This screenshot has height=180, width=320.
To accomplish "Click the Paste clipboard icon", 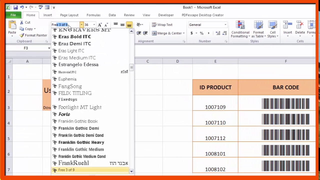I will click(12, 25).
